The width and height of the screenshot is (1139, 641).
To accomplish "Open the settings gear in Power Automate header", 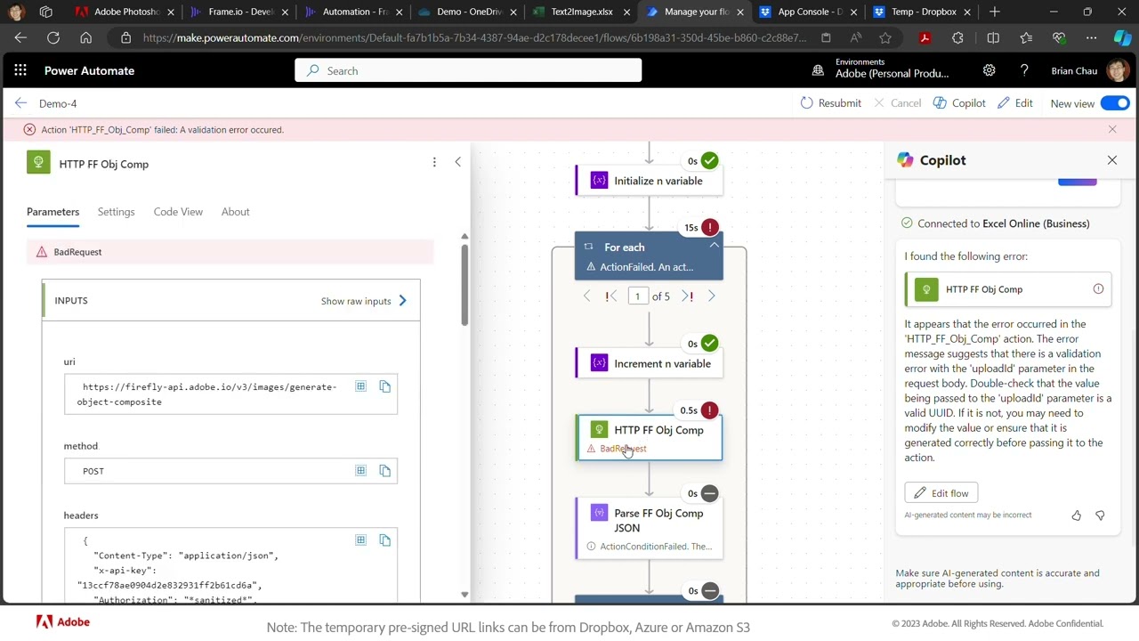I will (x=989, y=70).
